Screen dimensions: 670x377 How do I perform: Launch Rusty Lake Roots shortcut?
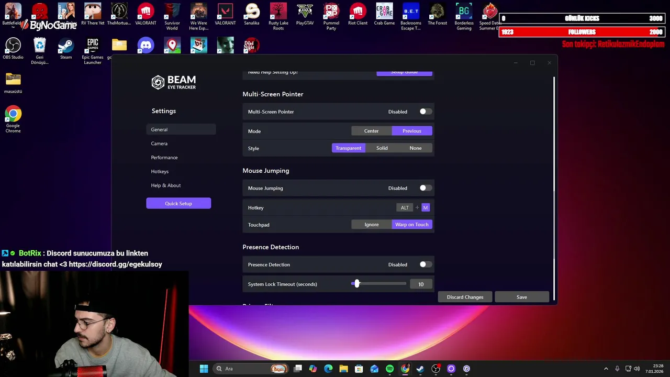[x=278, y=17]
